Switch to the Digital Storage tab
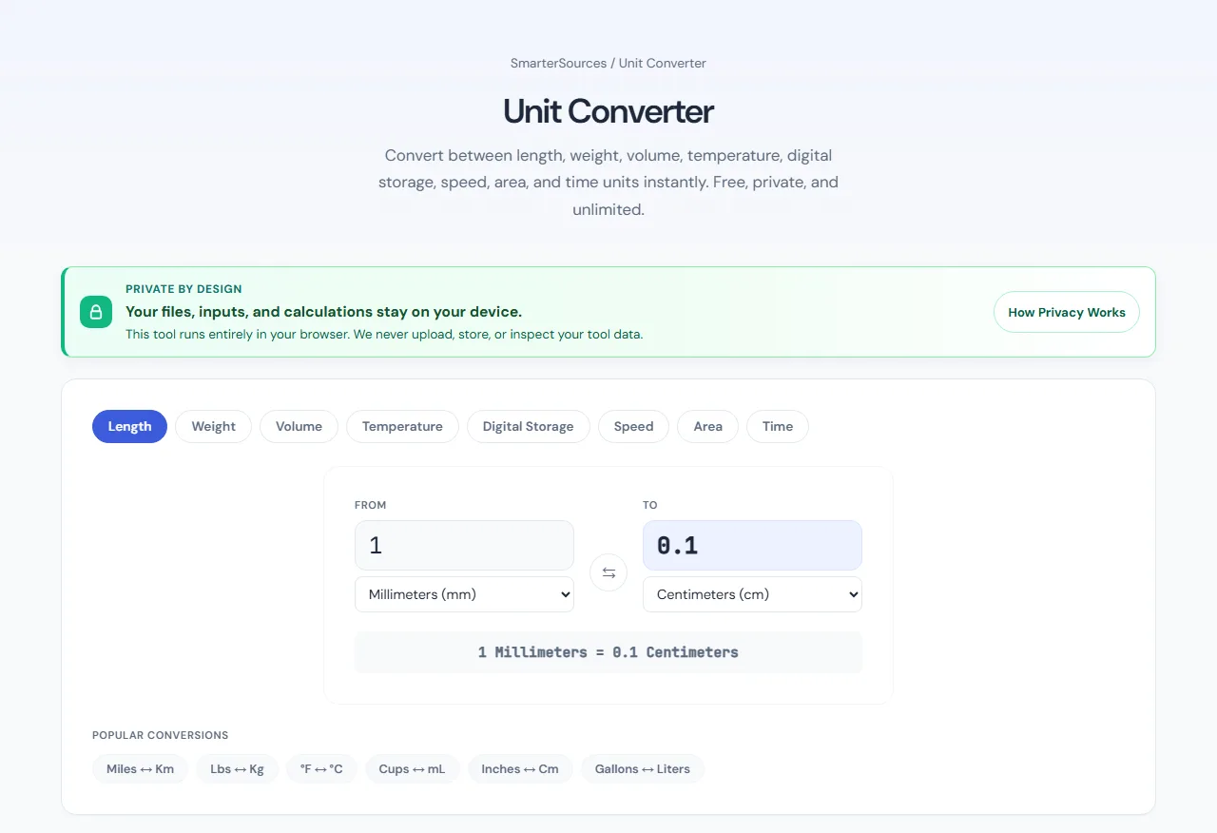 point(528,426)
